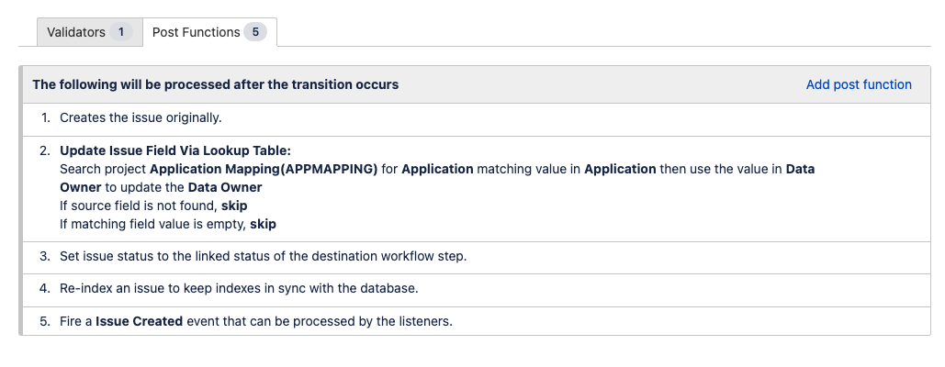The height and width of the screenshot is (367, 945).
Task: Open the Add post function link
Action: [x=858, y=84]
